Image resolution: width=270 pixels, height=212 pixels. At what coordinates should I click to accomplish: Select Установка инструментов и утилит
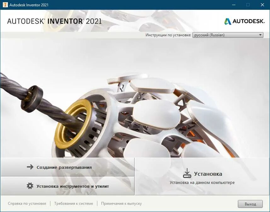67,186
